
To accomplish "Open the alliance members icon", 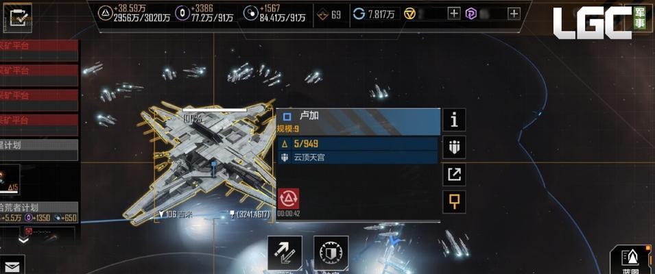I will coord(454,147).
